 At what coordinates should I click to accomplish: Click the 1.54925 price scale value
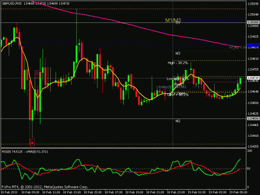(x=253, y=37)
